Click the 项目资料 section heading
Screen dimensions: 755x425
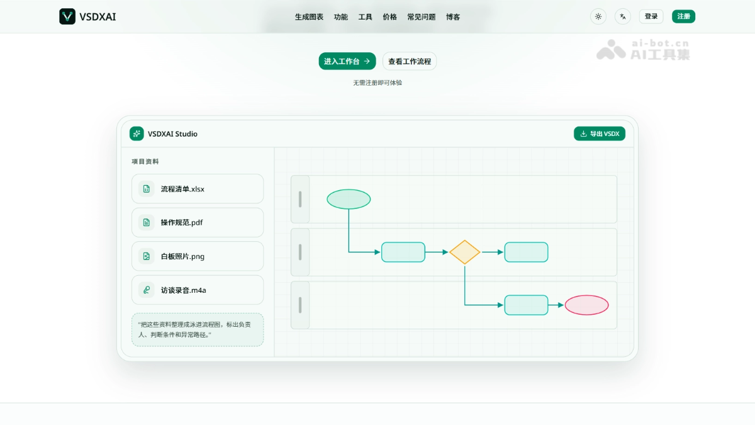(x=145, y=161)
